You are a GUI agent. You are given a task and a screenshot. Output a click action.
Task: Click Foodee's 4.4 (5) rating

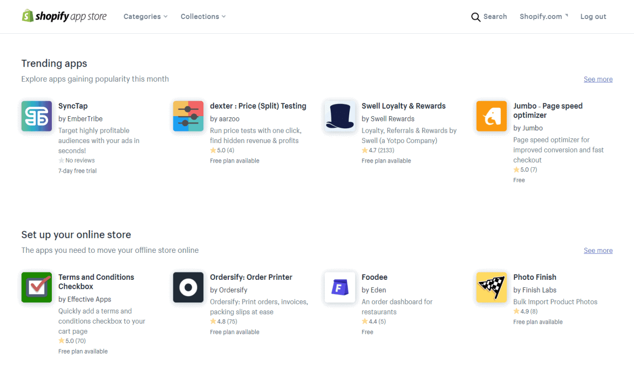[374, 321]
